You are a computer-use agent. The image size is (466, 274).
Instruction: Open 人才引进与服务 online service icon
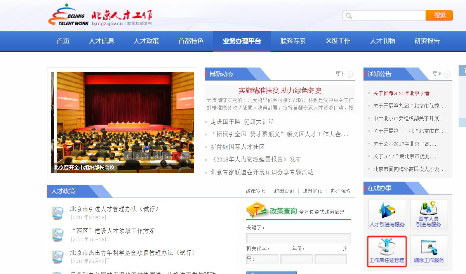pyautogui.click(x=387, y=214)
